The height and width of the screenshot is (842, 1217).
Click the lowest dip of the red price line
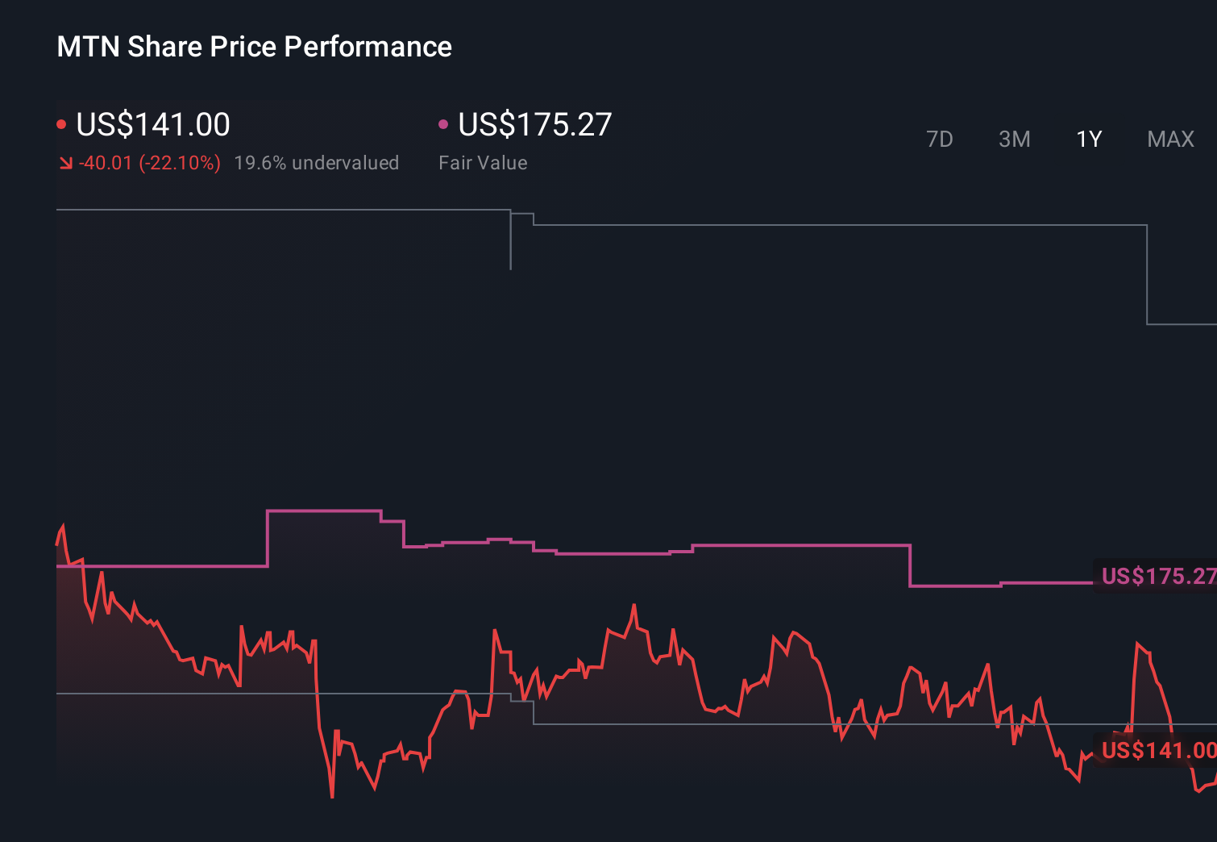332,796
